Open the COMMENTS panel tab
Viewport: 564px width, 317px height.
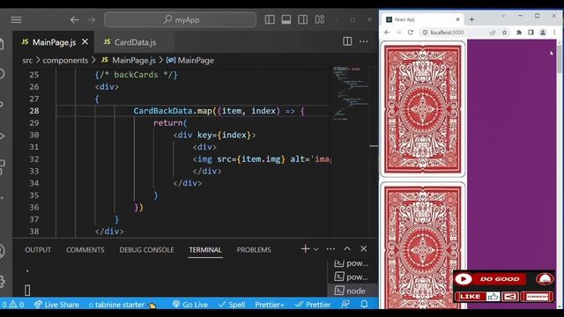(x=85, y=250)
